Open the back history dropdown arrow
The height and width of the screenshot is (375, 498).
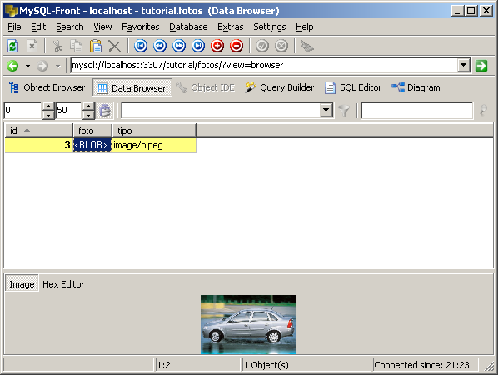[28, 67]
